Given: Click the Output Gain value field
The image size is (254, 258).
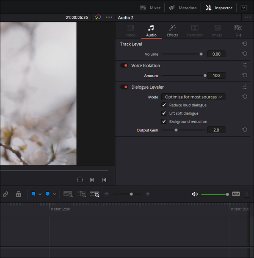Looking at the screenshot, I should (216, 130).
